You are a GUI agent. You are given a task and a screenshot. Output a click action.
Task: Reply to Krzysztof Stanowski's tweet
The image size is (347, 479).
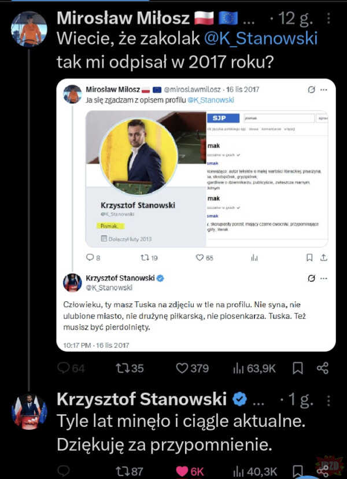[64, 471]
